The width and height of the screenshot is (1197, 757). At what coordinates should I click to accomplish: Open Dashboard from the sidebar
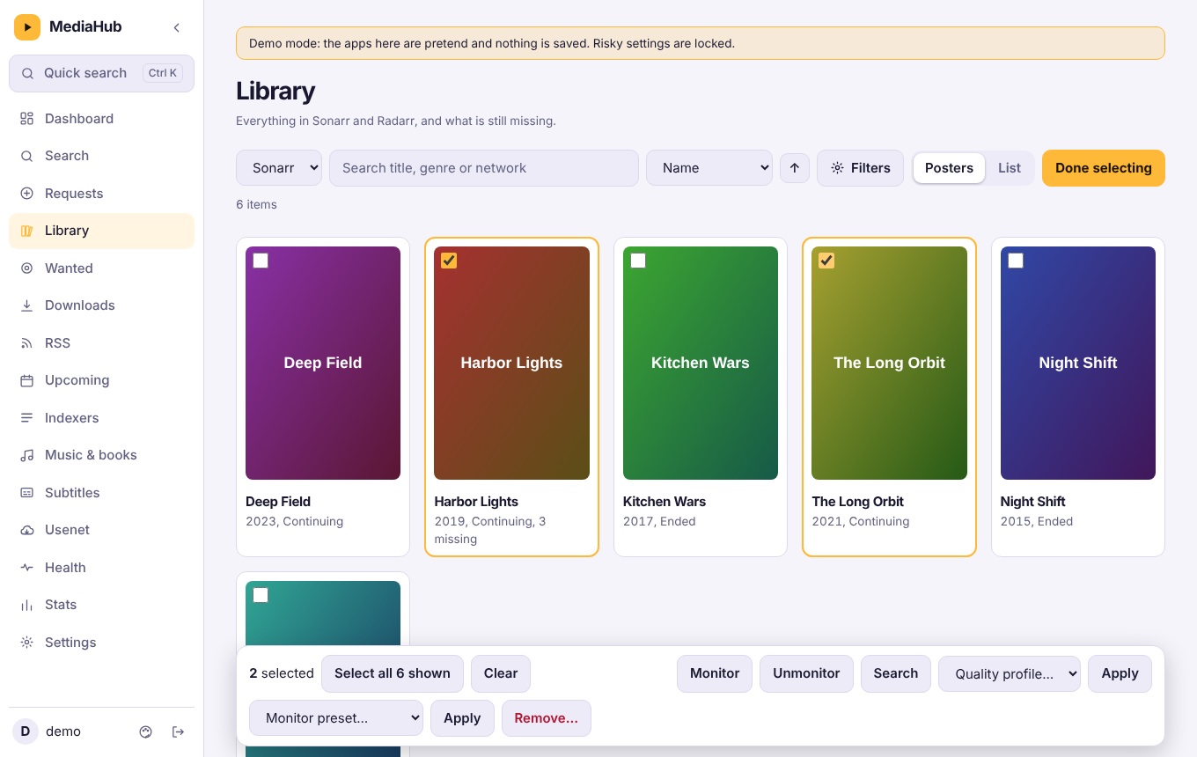point(101,119)
